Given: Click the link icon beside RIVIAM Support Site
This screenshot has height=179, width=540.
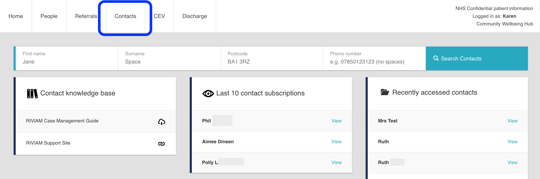Looking at the screenshot, I should coord(161,144).
